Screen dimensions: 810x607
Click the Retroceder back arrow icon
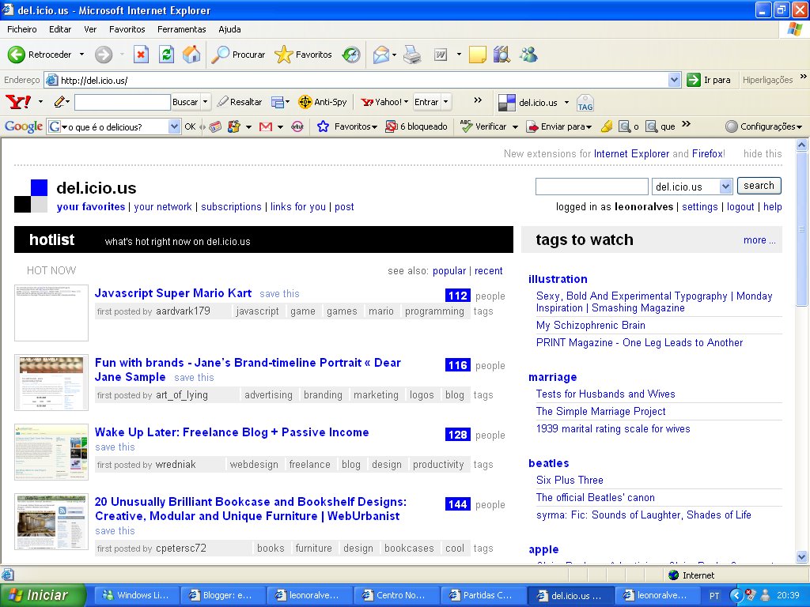16,55
